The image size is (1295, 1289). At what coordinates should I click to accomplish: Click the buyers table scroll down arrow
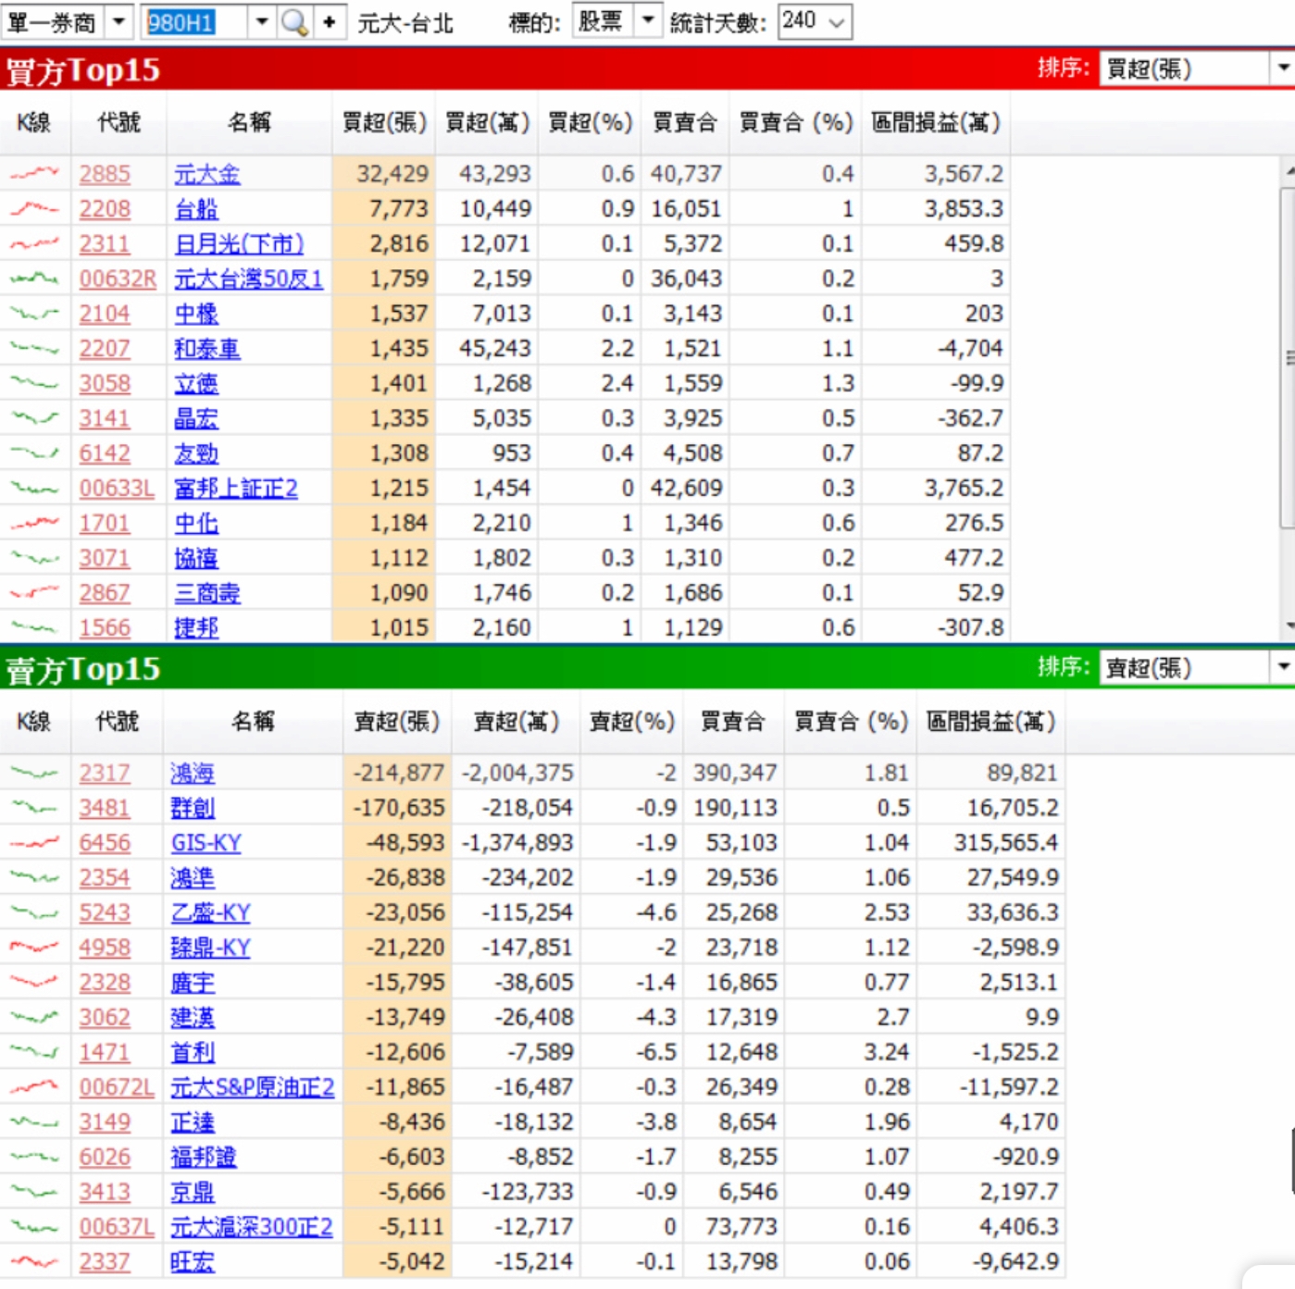(x=1289, y=626)
